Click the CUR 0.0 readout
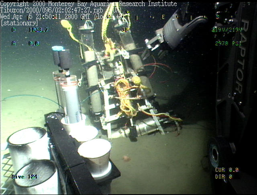Image resolution: width=257 pixels, height=195 pixels. 226,170
